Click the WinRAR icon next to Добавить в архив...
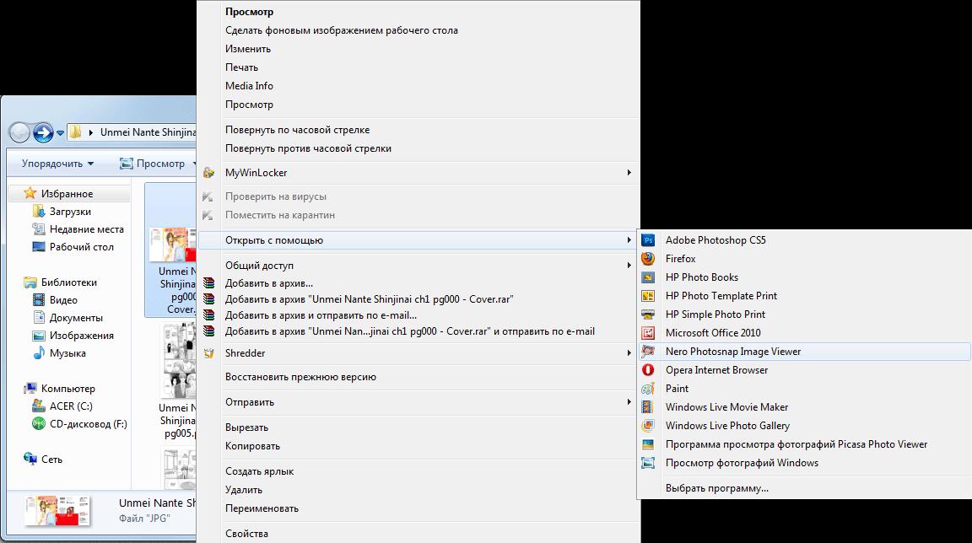Image resolution: width=972 pixels, height=543 pixels. point(209,283)
